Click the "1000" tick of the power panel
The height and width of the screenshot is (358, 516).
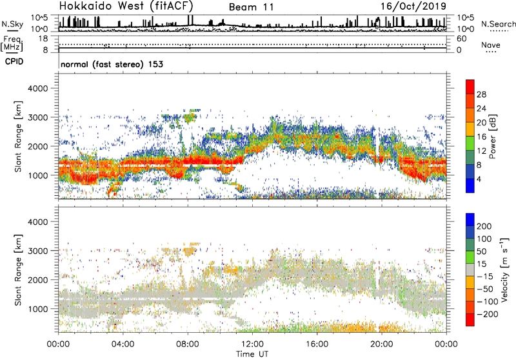pos(37,175)
